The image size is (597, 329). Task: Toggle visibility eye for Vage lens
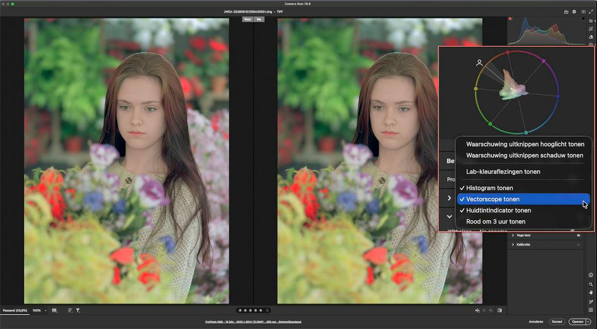pos(579,236)
